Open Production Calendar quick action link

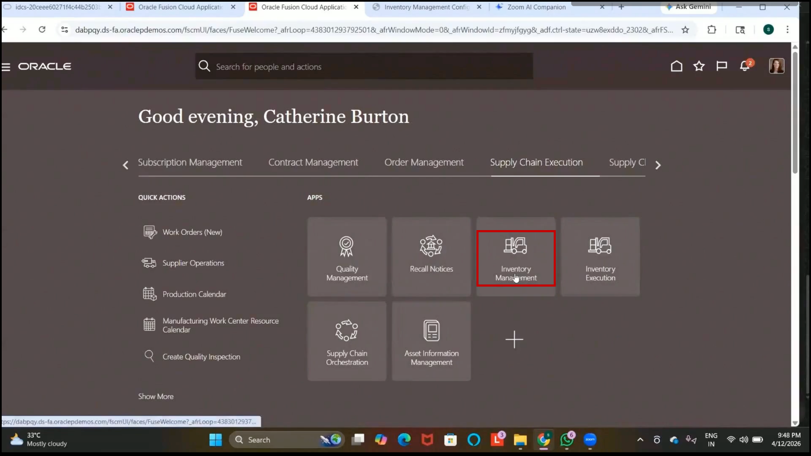194,294
